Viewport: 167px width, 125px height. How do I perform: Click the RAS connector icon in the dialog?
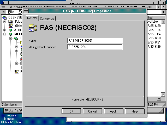(x=33, y=28)
